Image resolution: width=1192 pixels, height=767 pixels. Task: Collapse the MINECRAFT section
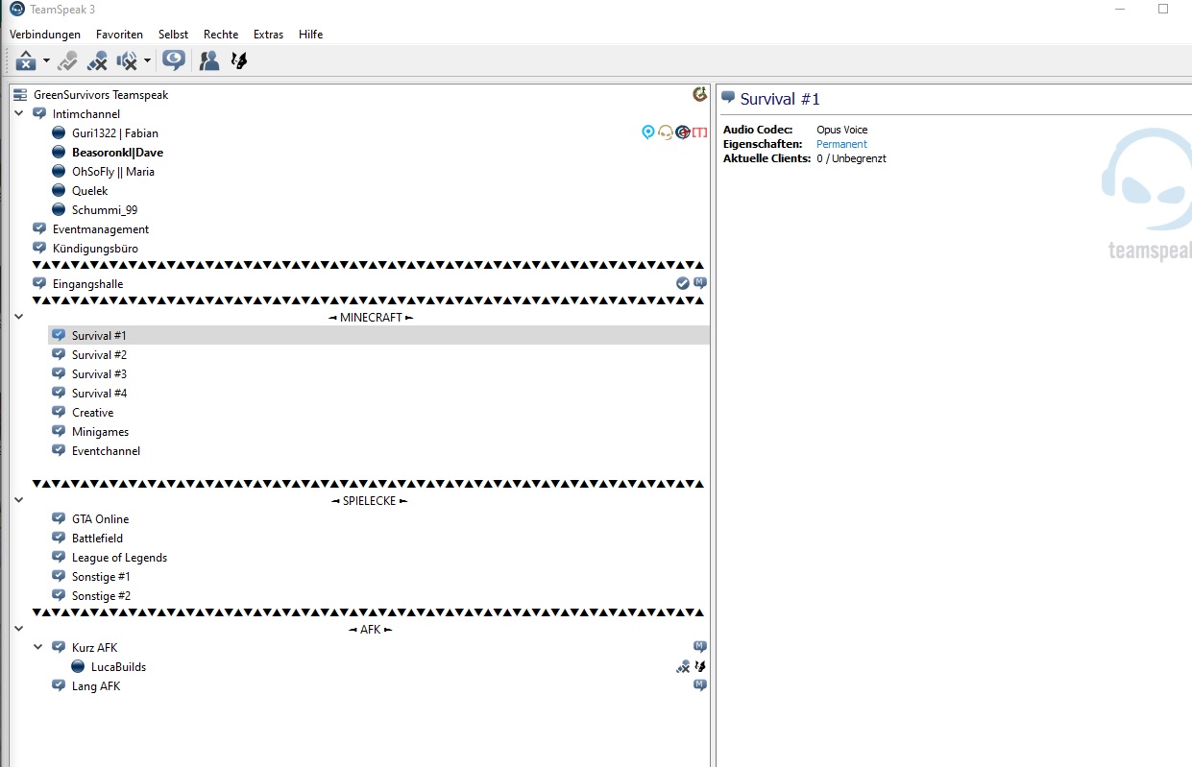(x=19, y=317)
